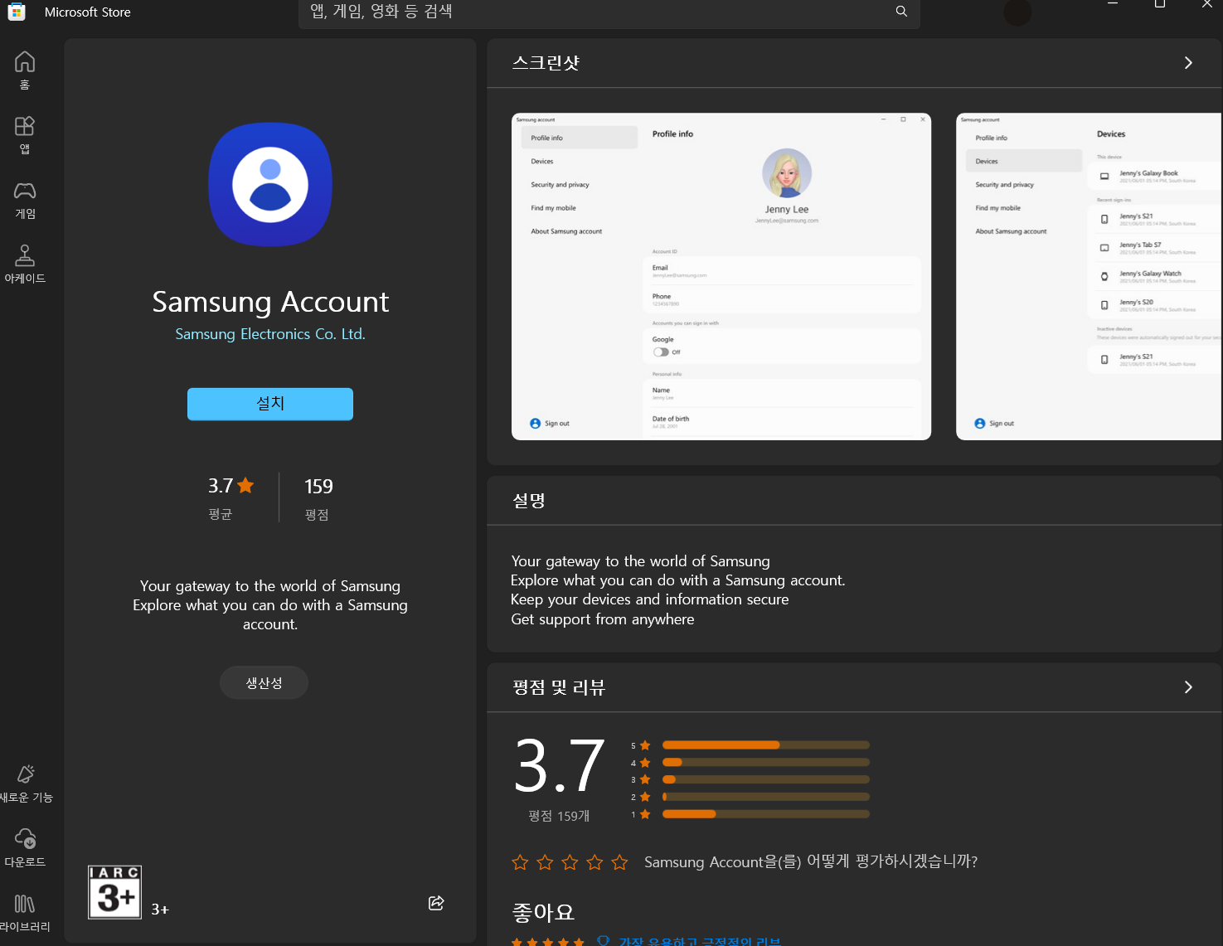Image resolution: width=1223 pixels, height=946 pixels.
Task: Click 'Get support from anywhere' description line
Action: pos(603,619)
